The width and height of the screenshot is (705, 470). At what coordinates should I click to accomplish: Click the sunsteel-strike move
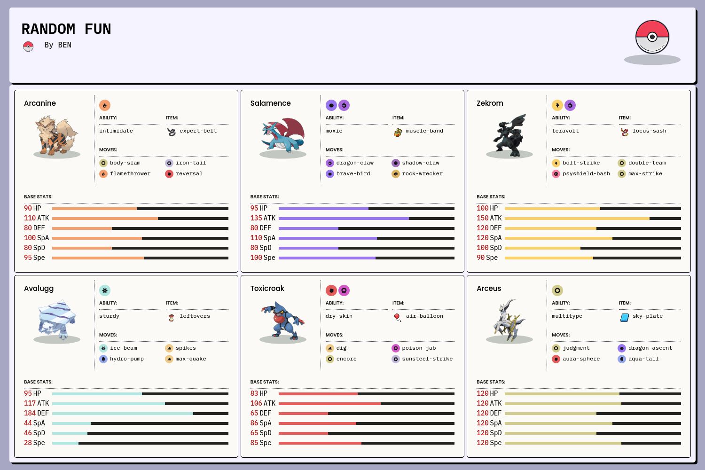pos(427,359)
